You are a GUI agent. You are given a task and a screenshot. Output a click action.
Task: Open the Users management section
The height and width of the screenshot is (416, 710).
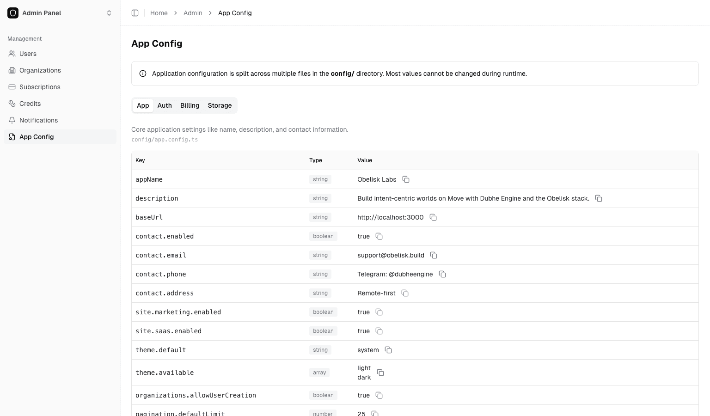(x=28, y=54)
